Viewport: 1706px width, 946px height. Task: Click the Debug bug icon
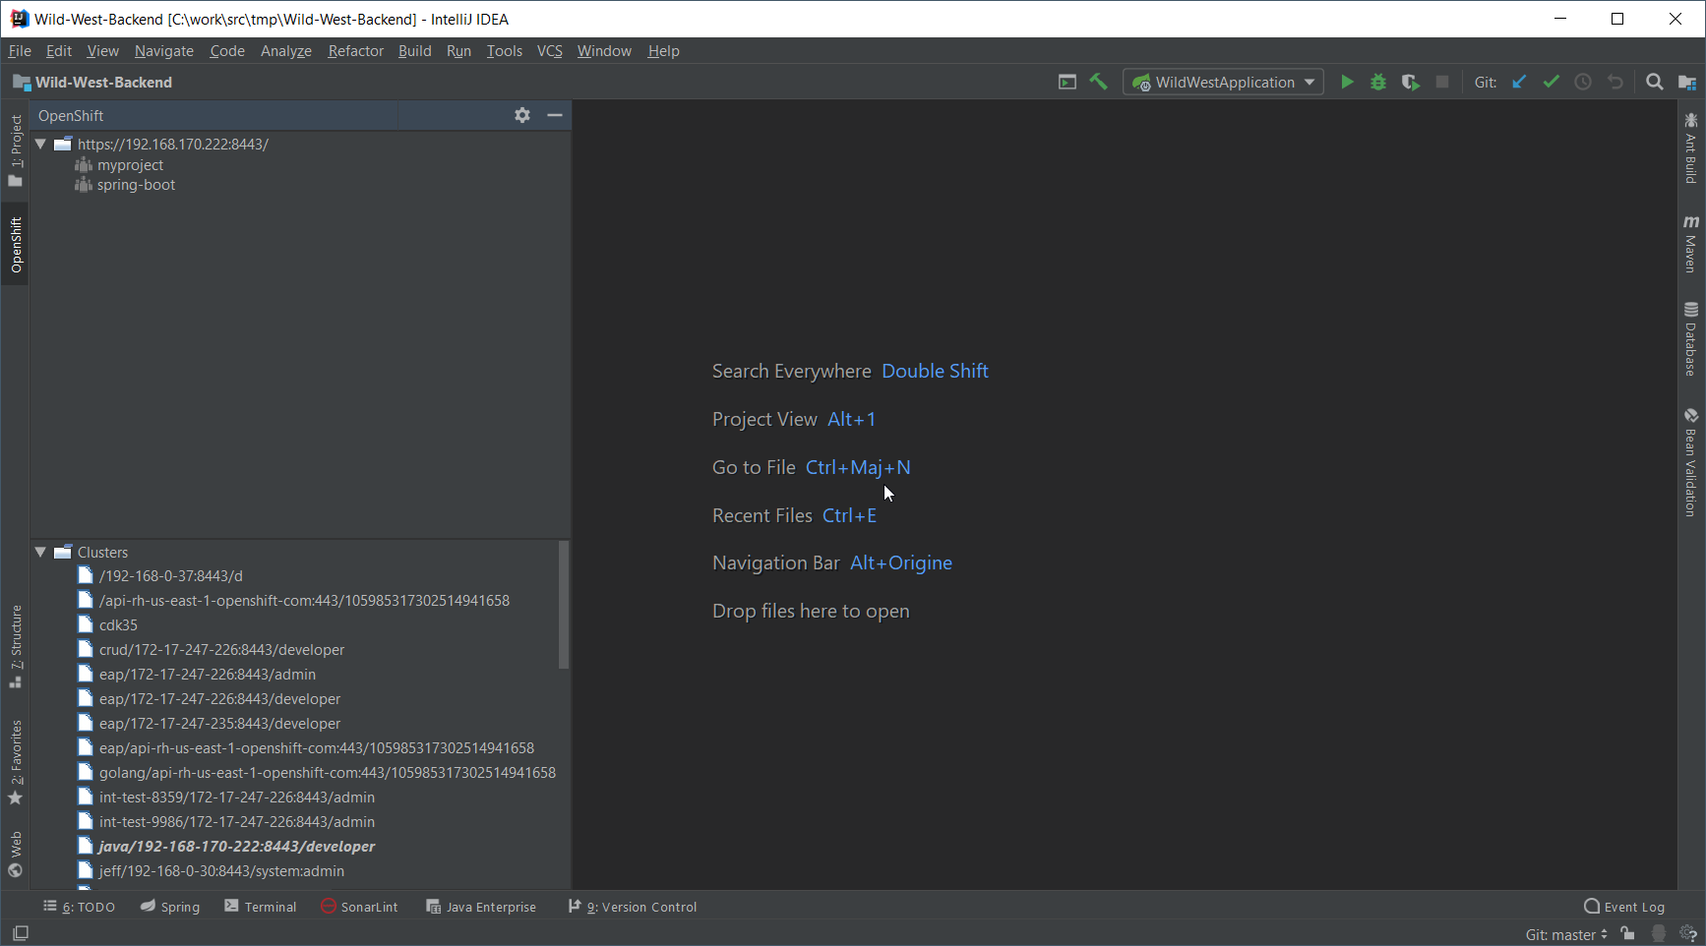click(x=1378, y=83)
